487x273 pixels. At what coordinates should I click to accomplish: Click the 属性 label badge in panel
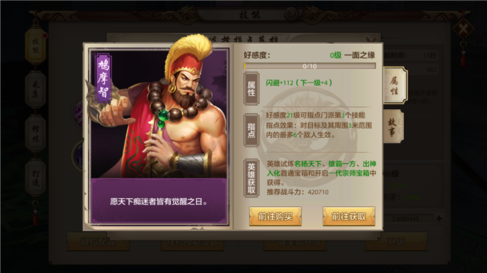[x=251, y=89]
